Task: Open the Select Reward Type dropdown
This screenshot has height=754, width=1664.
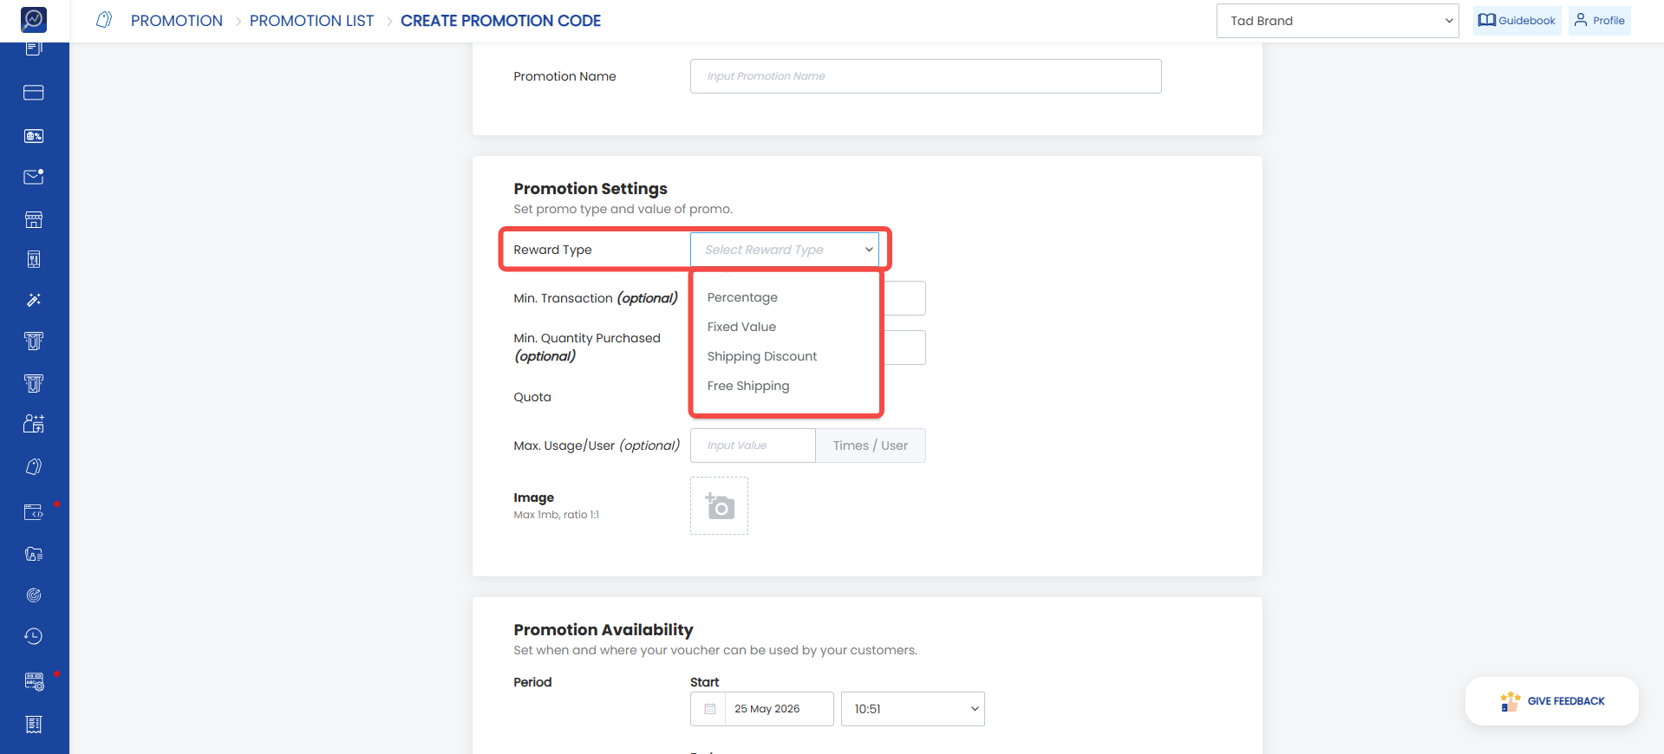Action: click(785, 250)
